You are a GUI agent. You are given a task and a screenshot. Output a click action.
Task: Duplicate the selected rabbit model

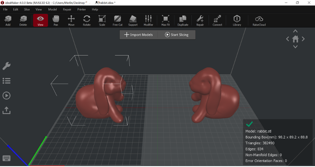[x=183, y=20]
